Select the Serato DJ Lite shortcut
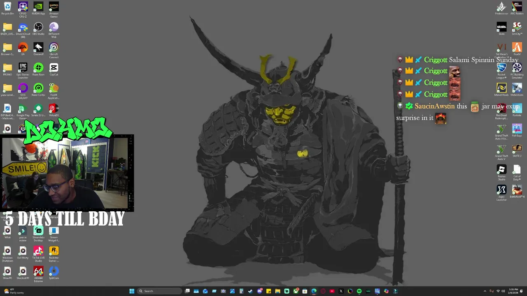 tap(38, 110)
